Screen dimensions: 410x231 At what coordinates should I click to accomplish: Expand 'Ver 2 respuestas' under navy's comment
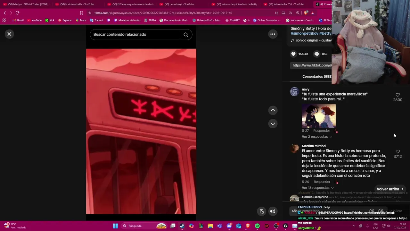317,137
